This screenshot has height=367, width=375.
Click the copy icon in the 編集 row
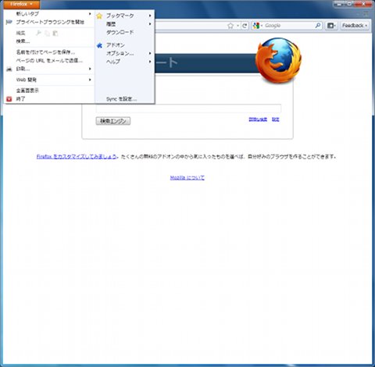tap(47, 33)
